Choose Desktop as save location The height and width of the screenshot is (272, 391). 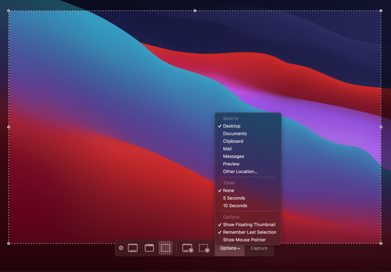tap(248, 126)
